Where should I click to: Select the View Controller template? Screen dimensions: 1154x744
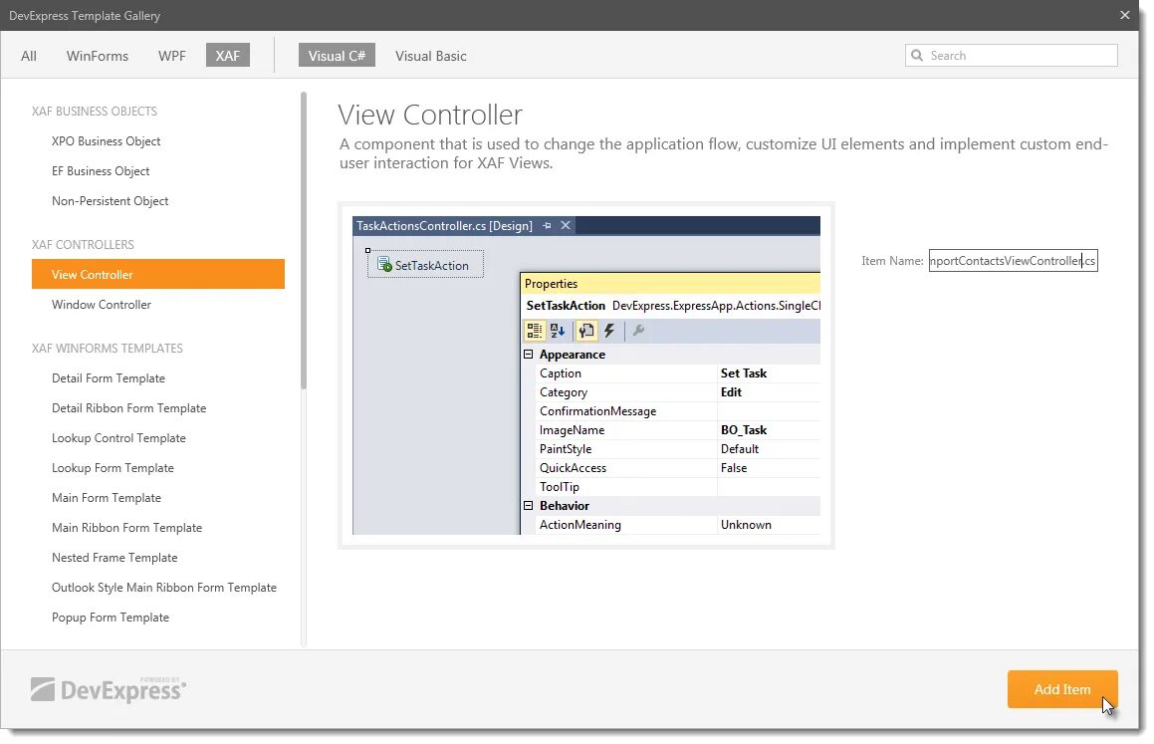coord(158,274)
